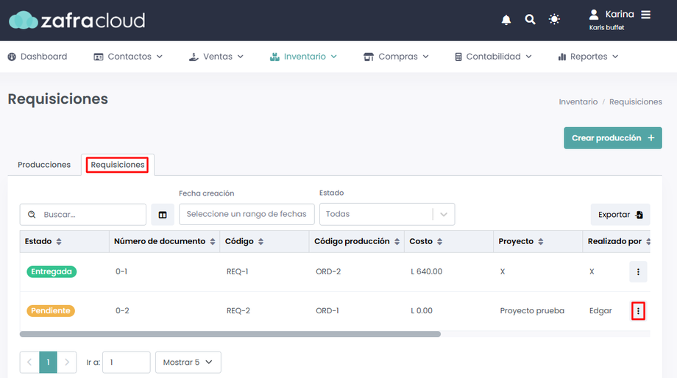Open the hamburger menu next to Karina

645,15
